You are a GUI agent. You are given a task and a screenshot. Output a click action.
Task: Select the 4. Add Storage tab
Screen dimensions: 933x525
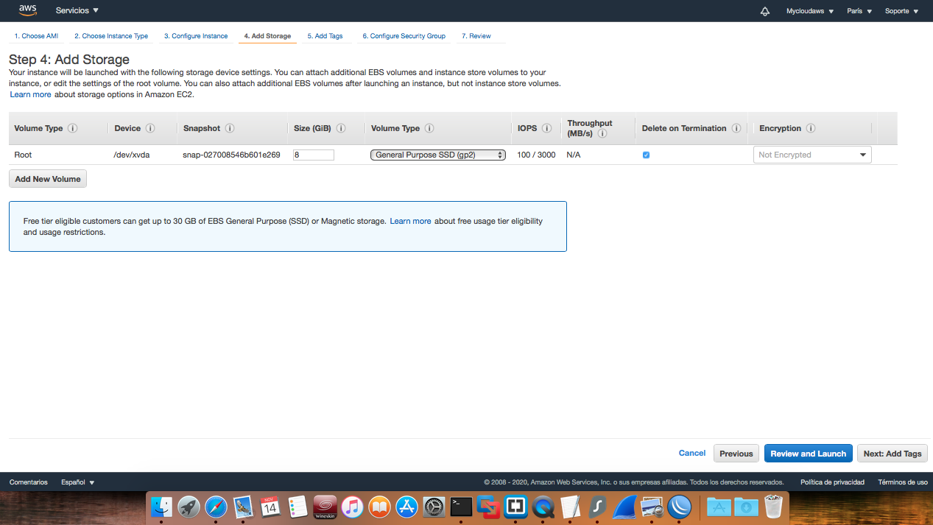point(267,36)
